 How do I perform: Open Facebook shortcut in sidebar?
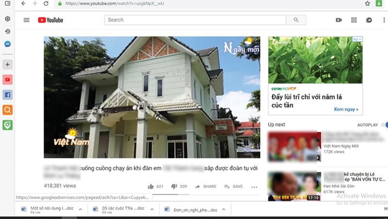pyautogui.click(x=8, y=94)
